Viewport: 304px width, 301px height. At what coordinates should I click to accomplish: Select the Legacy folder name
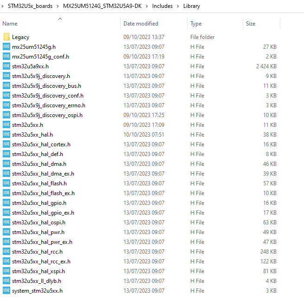click(20, 37)
